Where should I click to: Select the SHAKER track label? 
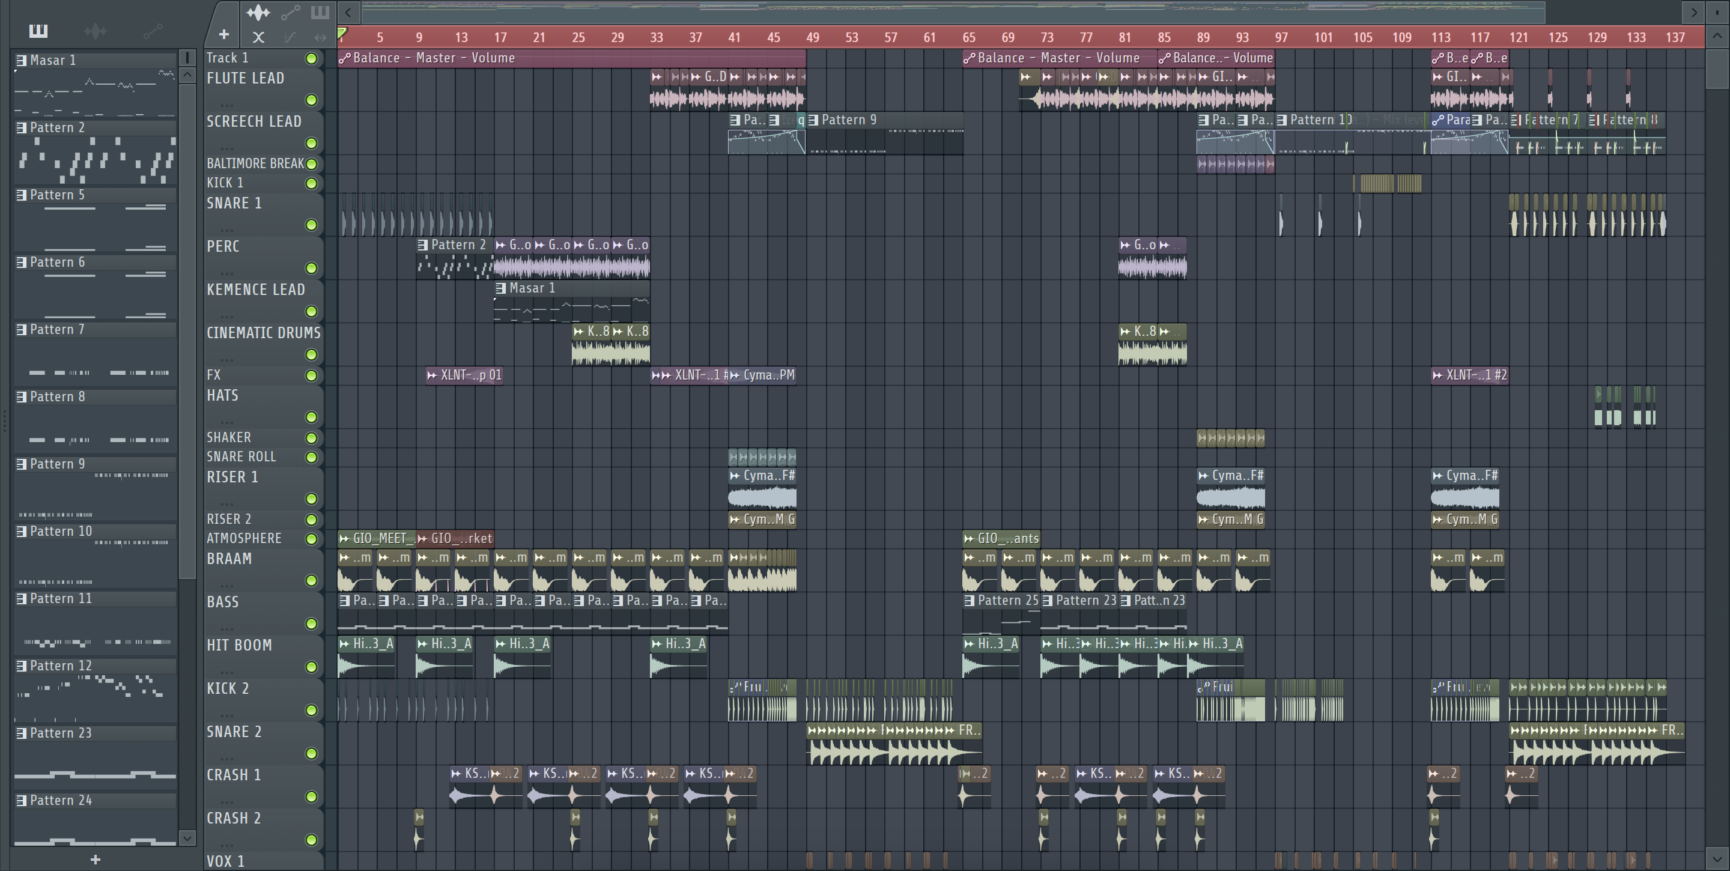pos(228,438)
